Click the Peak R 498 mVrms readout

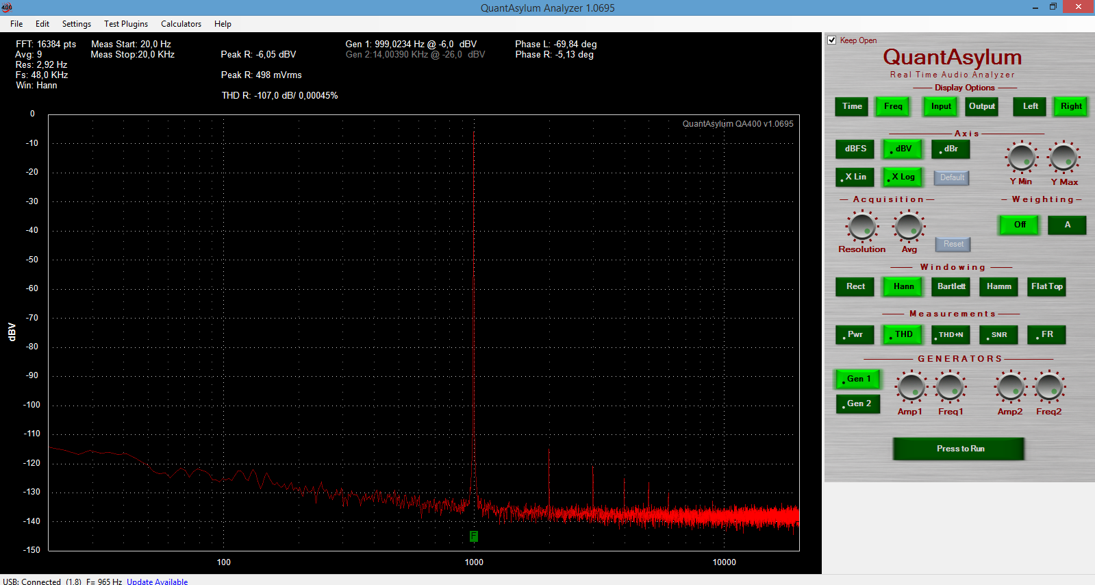pos(261,75)
